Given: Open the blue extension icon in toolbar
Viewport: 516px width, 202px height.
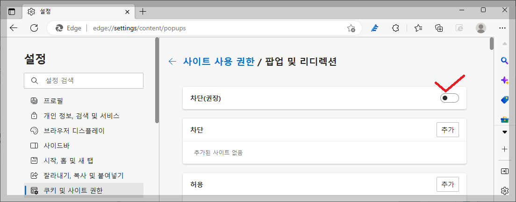Looking at the screenshot, I should [374, 28].
